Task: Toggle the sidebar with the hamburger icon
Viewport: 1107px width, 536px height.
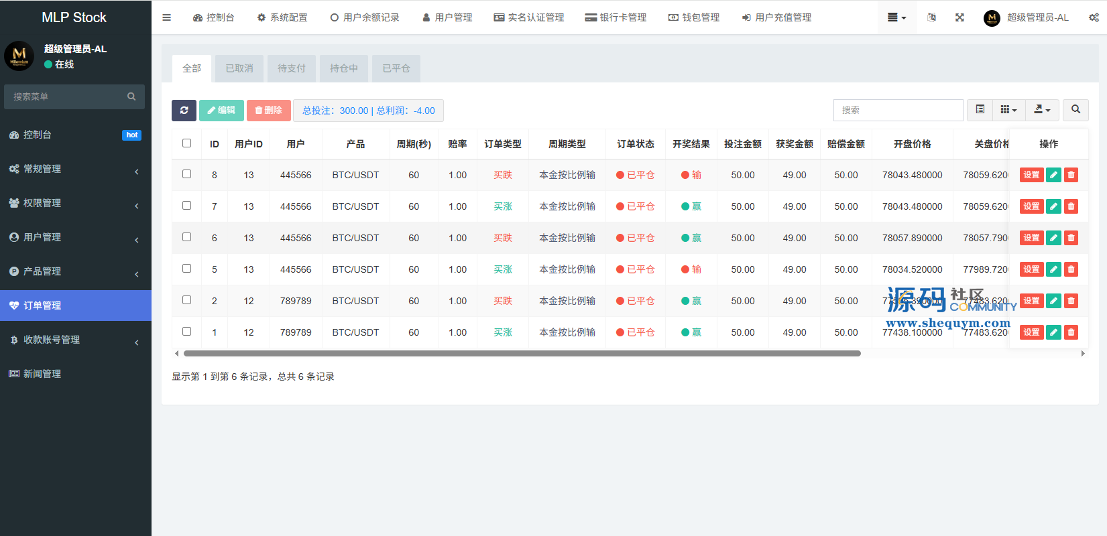Action: point(167,17)
